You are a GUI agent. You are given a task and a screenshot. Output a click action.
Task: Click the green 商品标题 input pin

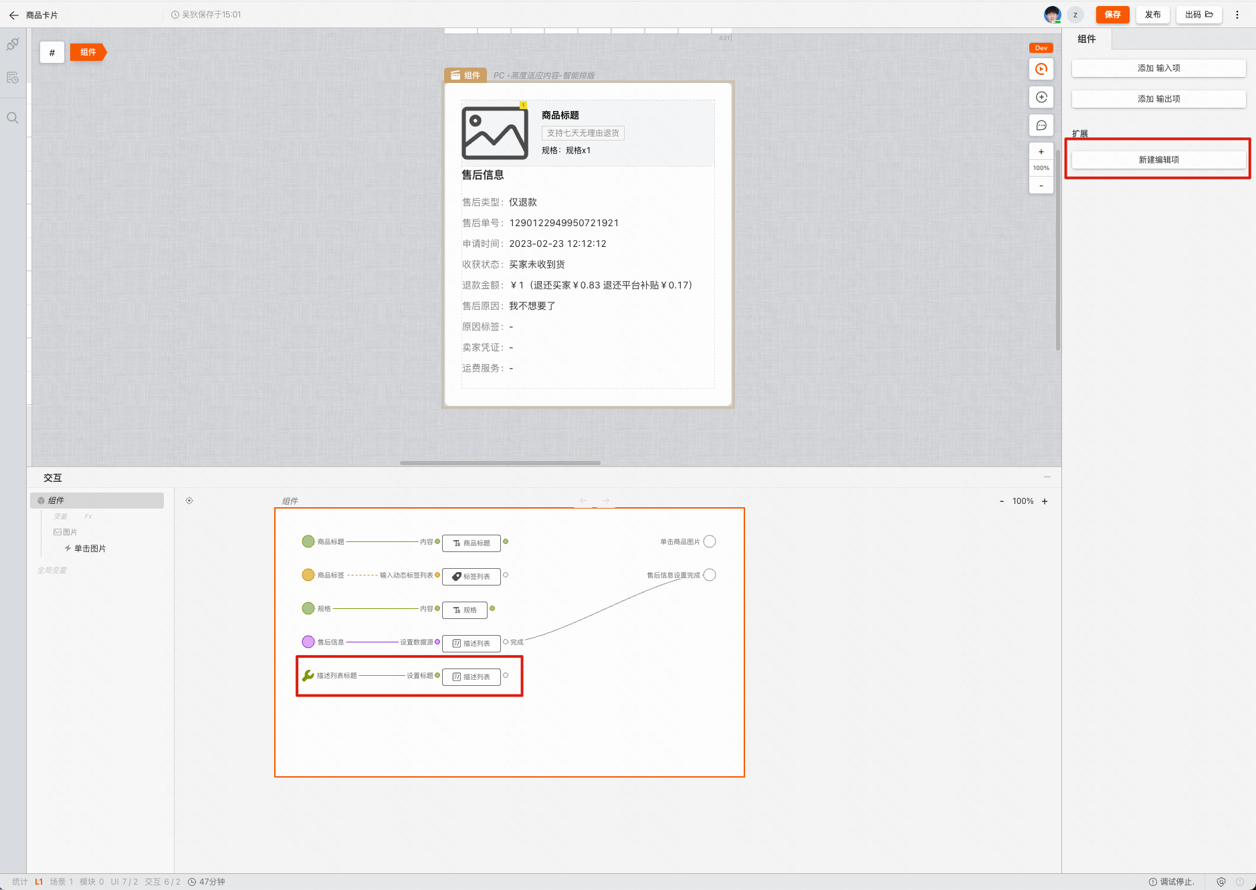308,541
